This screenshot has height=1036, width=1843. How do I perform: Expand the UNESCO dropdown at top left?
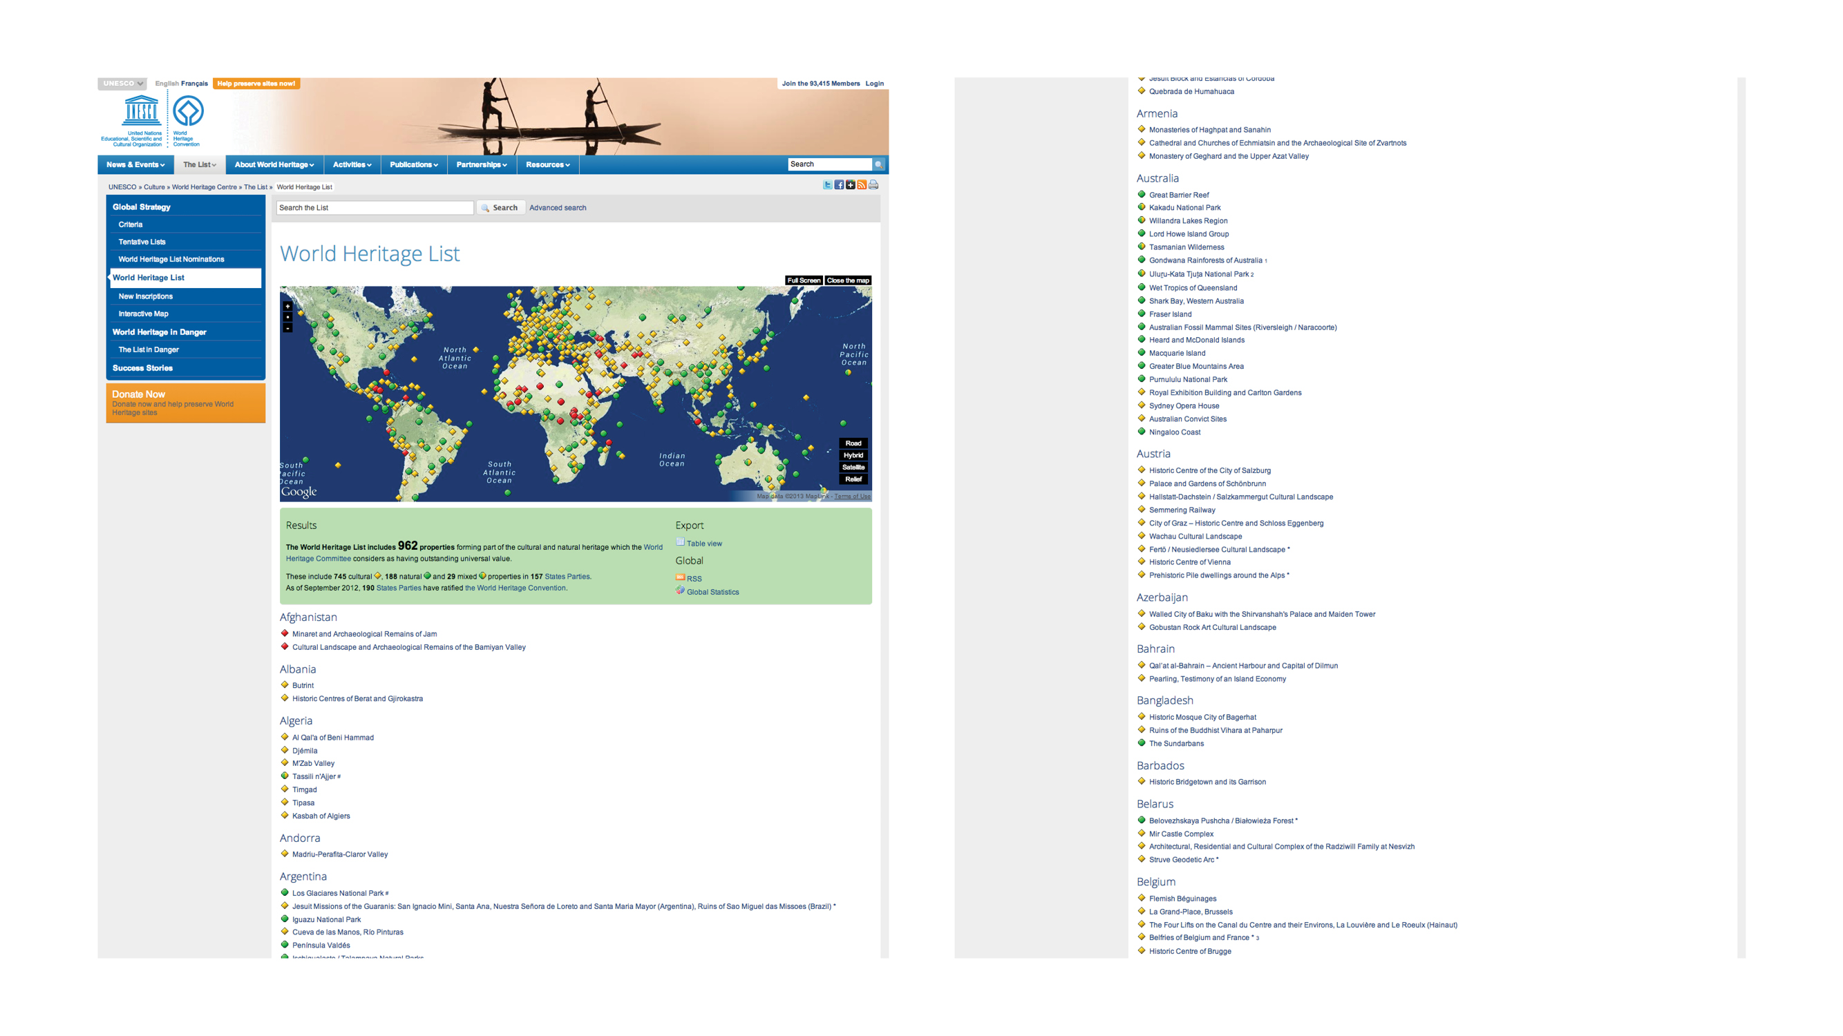click(x=122, y=84)
